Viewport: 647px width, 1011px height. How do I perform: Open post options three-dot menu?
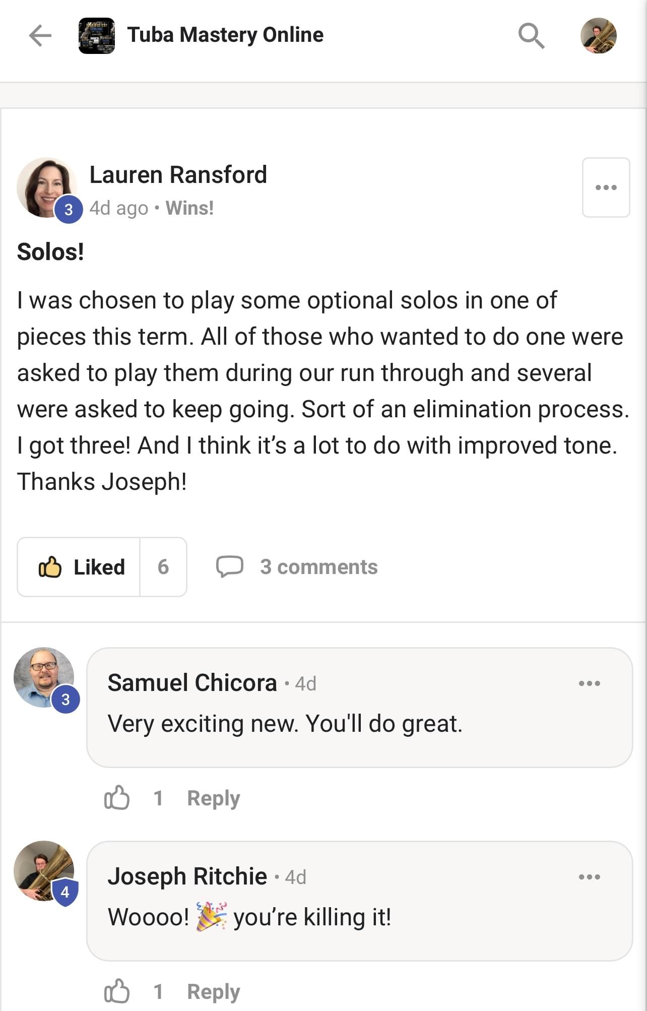click(x=606, y=187)
